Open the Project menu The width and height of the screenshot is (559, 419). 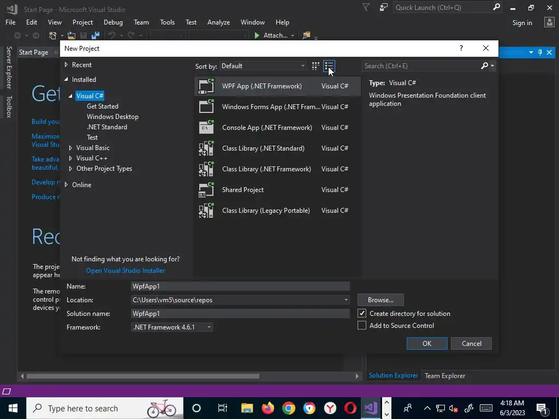(82, 22)
